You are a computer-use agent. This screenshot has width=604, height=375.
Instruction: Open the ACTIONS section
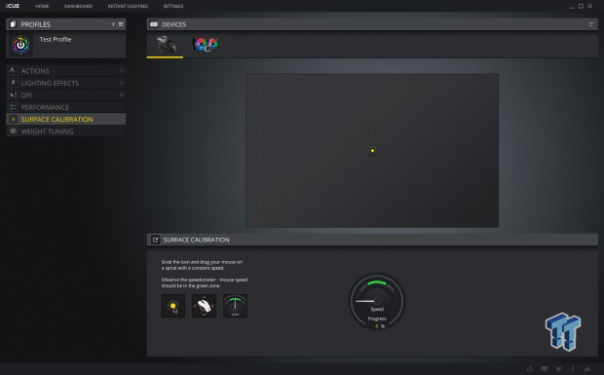point(66,71)
